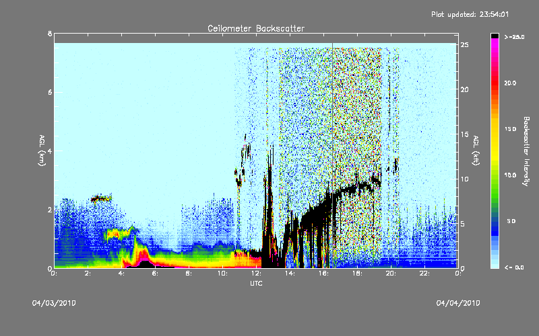Click the '<- 0.0' colorbar bottom value
The height and width of the screenshot is (336, 539).
pos(514,267)
